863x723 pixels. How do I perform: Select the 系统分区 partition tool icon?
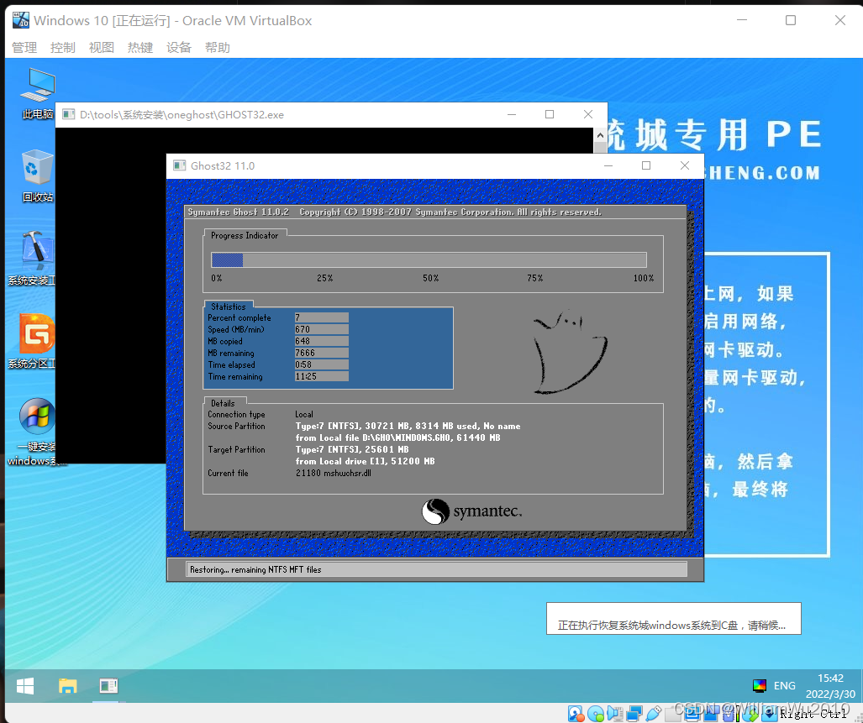tap(34, 341)
